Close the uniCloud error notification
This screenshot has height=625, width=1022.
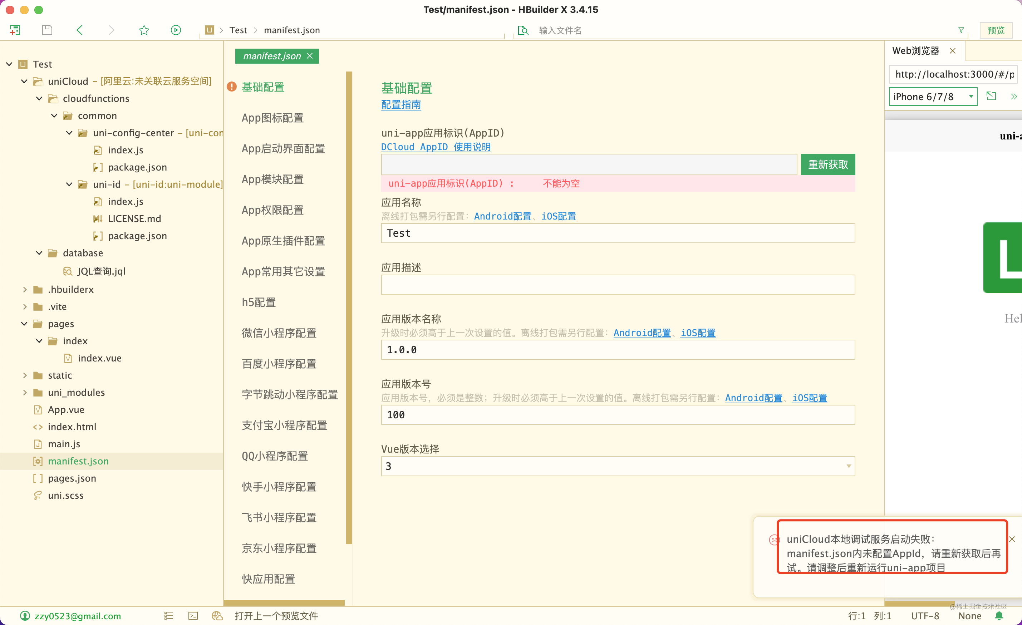tap(1012, 539)
